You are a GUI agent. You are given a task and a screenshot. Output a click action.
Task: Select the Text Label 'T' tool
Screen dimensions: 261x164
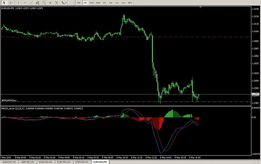point(56,2)
